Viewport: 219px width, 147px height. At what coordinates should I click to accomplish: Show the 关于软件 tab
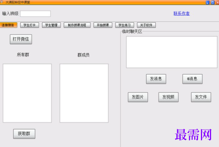click(146, 25)
